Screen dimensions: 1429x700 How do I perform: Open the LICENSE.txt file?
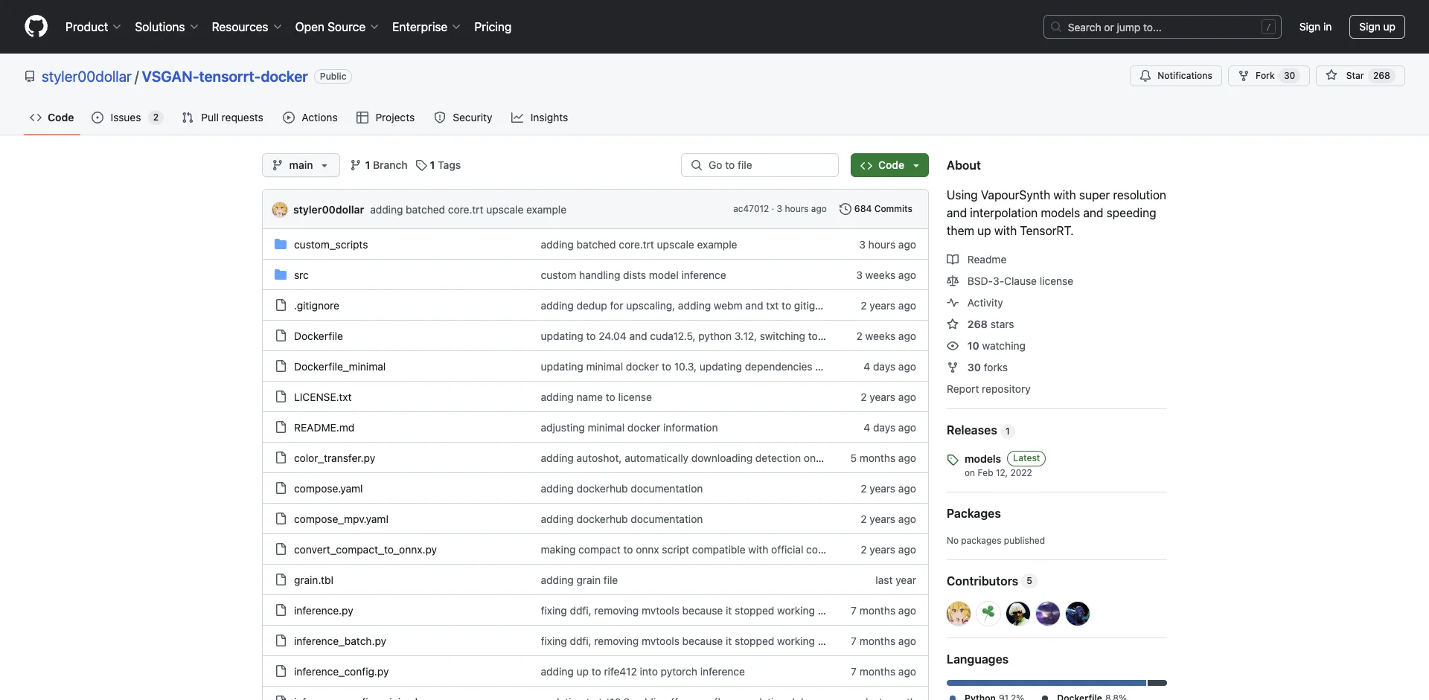322,397
